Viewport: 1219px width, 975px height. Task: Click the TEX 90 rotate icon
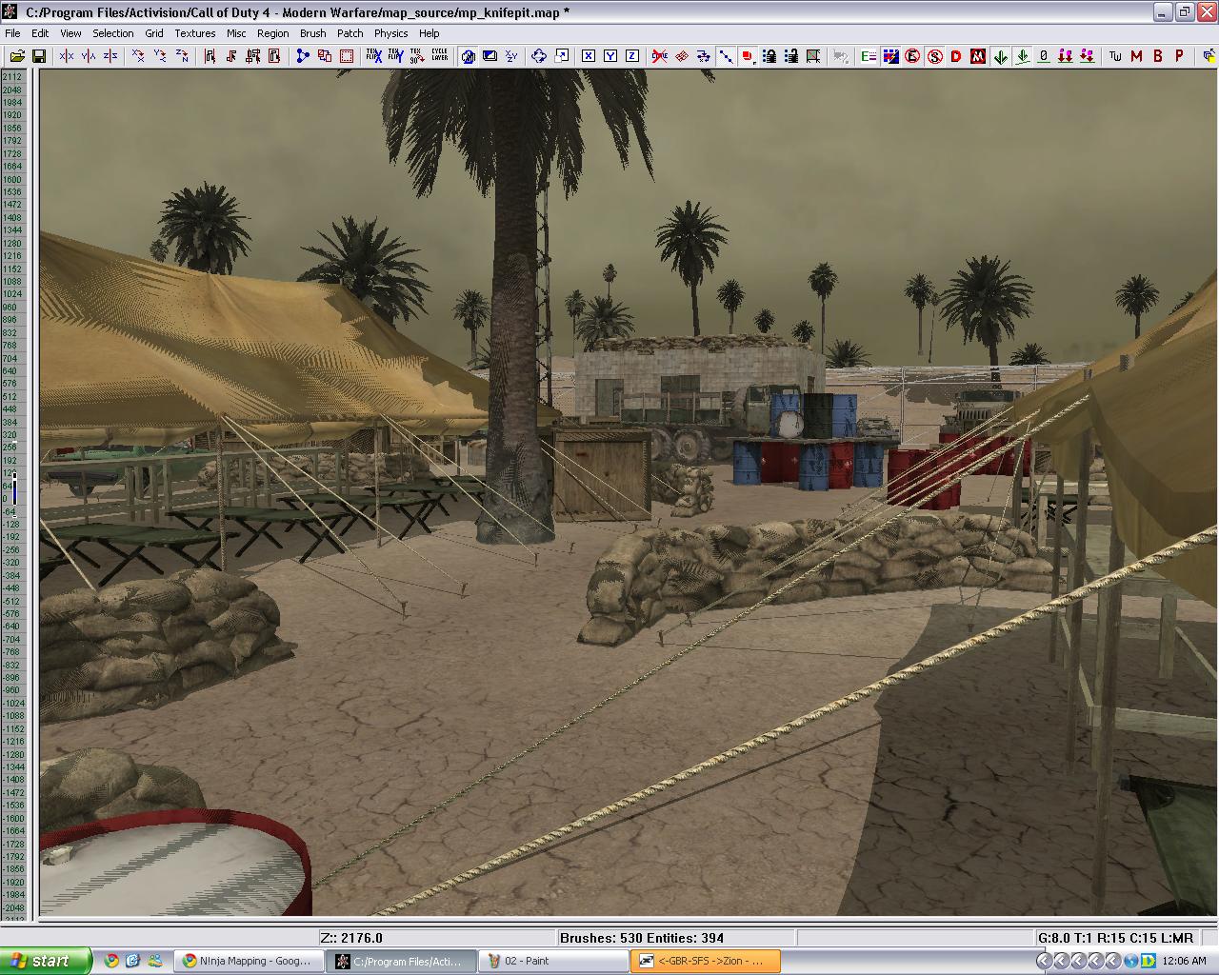[417, 56]
